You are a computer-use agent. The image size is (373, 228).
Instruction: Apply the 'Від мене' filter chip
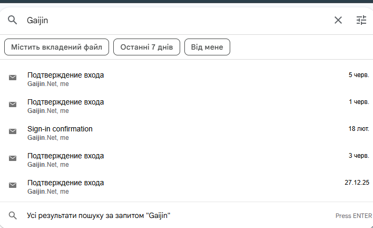[207, 47]
